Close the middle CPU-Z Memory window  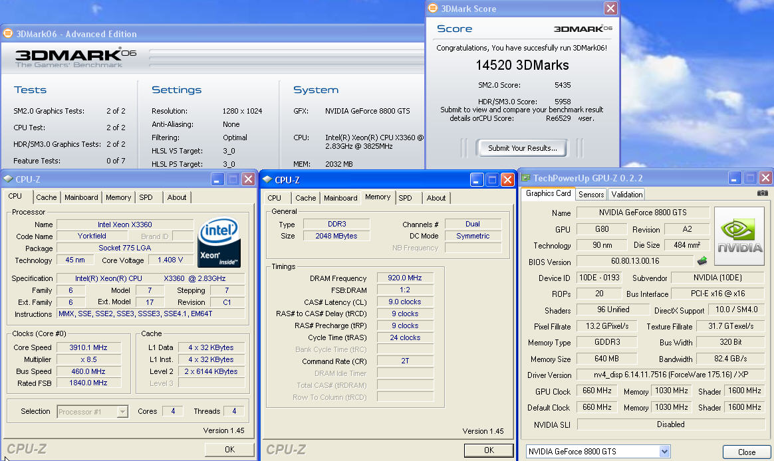pos(507,179)
